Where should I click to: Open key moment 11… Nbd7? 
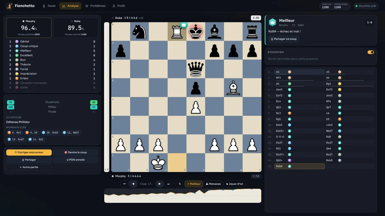(71, 132)
